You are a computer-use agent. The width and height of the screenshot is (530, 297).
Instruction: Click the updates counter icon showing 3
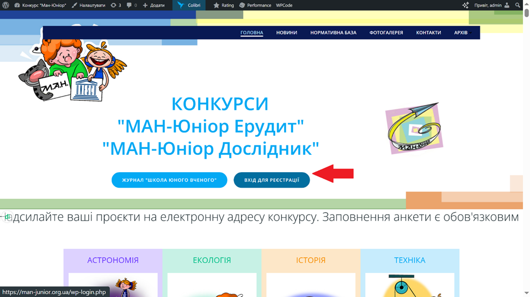[115, 5]
